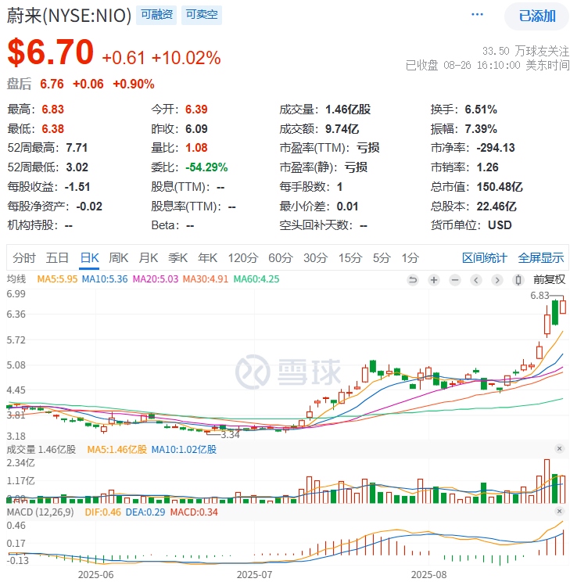
Task: Close the MACD indicator panel
Action: point(559,511)
